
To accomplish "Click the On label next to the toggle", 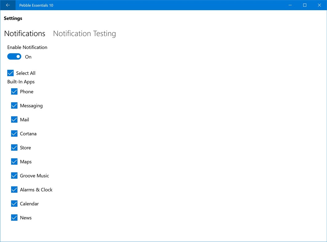I will [28, 57].
